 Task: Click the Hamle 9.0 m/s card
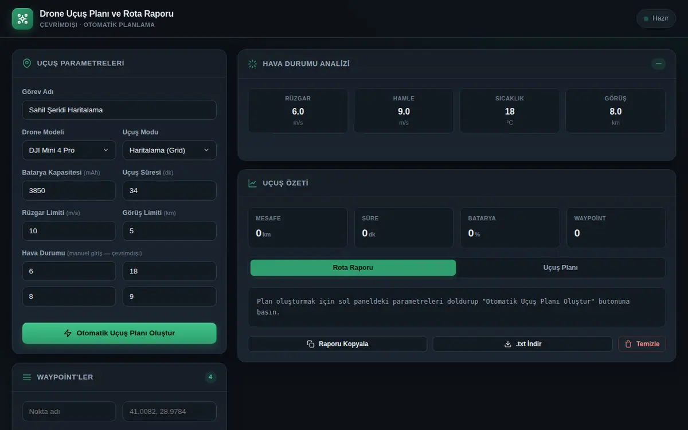404,111
